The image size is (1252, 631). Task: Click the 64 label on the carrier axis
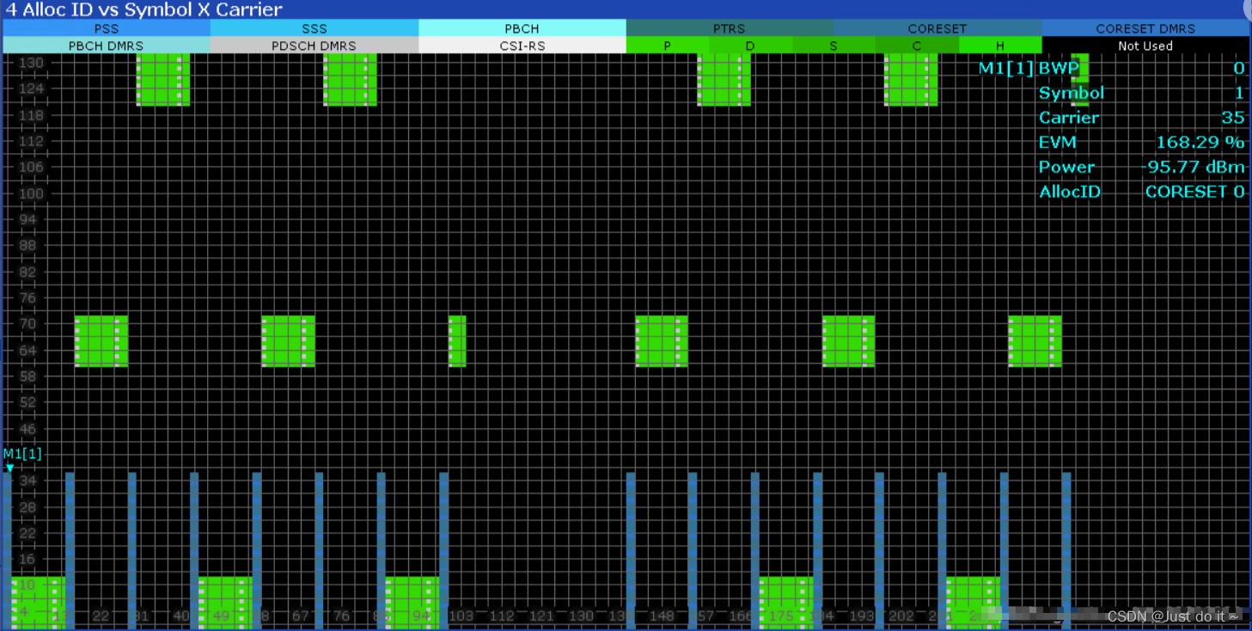pyautogui.click(x=28, y=350)
